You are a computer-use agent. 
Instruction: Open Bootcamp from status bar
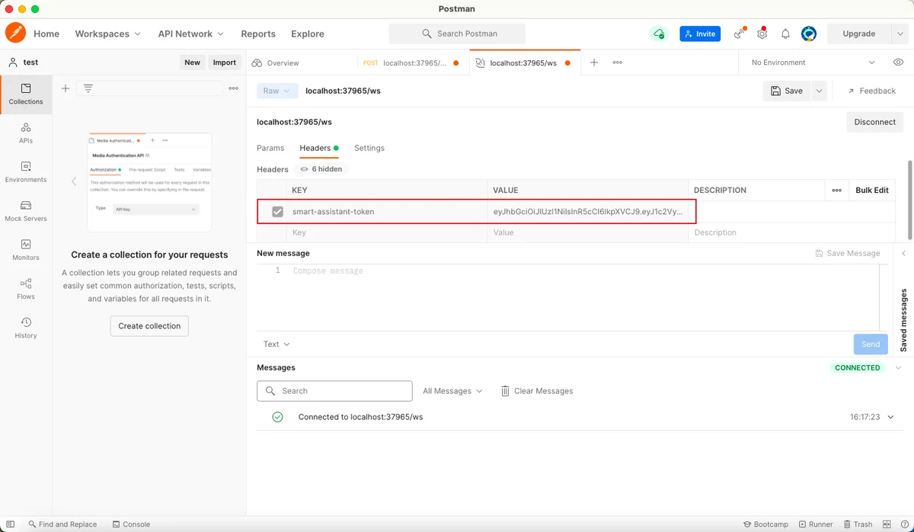765,524
